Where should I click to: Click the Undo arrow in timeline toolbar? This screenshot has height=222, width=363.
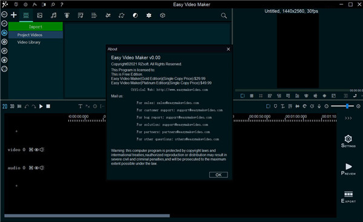click(27, 106)
